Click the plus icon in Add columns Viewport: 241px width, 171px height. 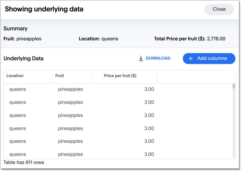click(x=191, y=59)
